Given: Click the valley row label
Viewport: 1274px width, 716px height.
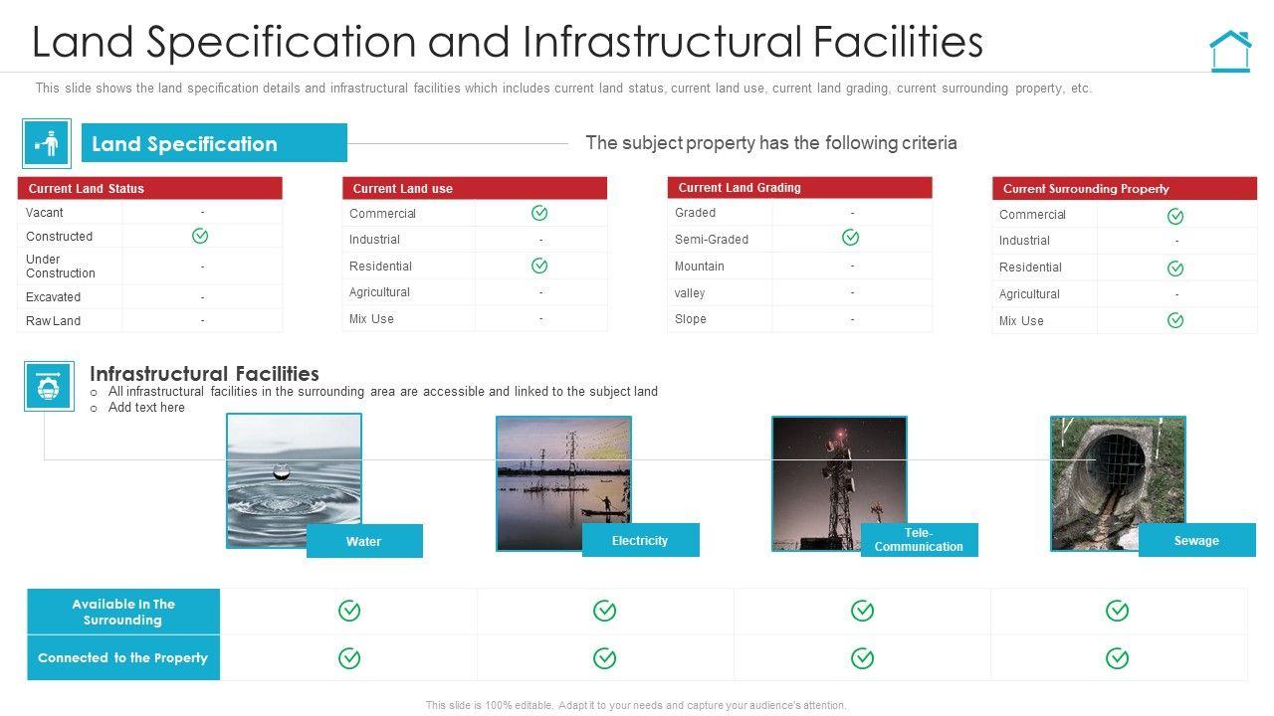Looking at the screenshot, I should click(690, 292).
